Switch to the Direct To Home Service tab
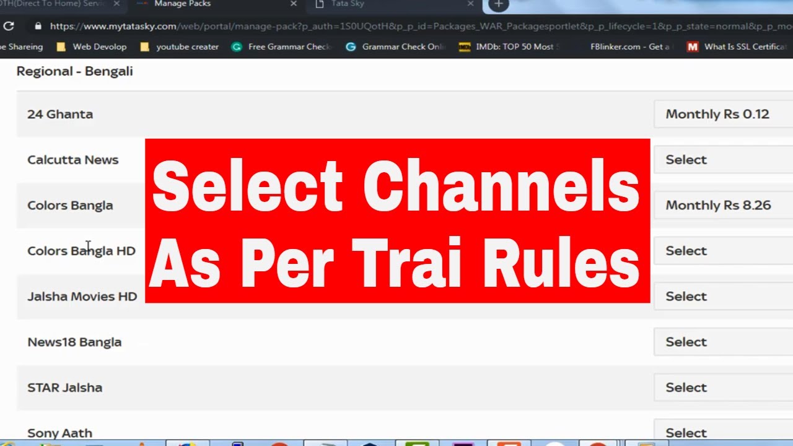793x446 pixels. 62,4
